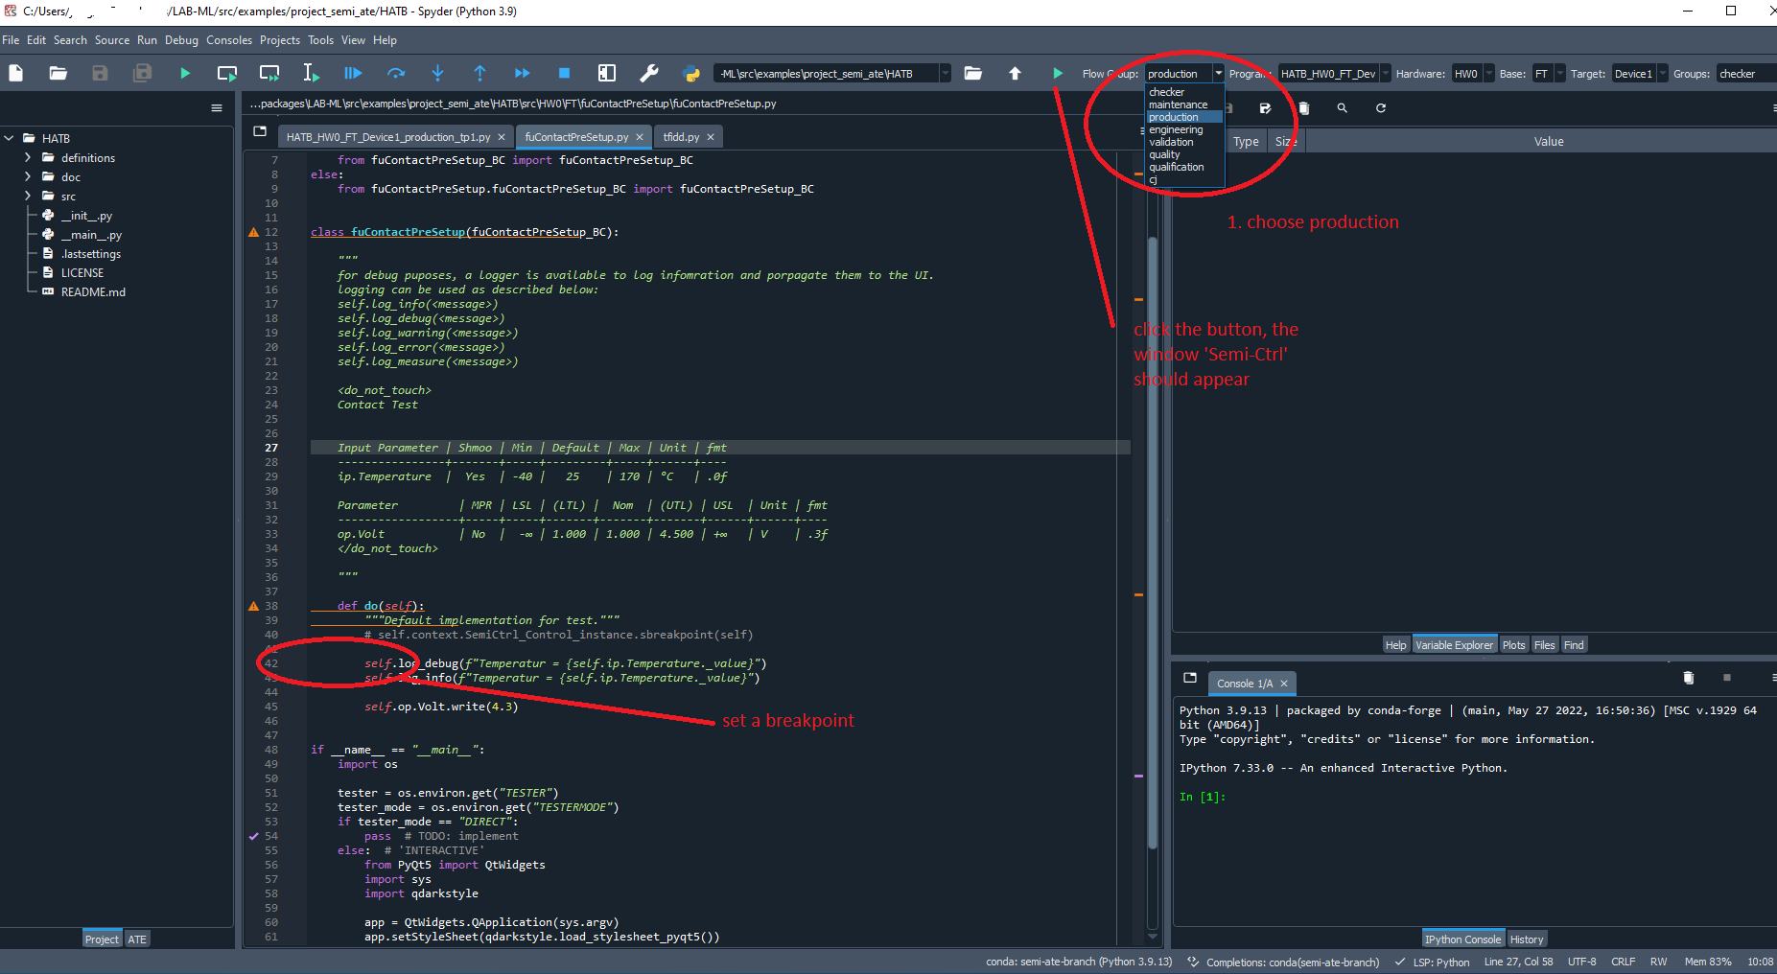Switch to HATB_HW0_FT_Device1_production_tp1.py tab

pyautogui.click(x=388, y=137)
